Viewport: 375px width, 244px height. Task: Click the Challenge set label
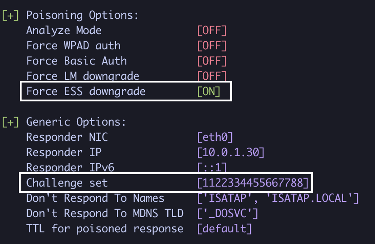tap(67, 183)
